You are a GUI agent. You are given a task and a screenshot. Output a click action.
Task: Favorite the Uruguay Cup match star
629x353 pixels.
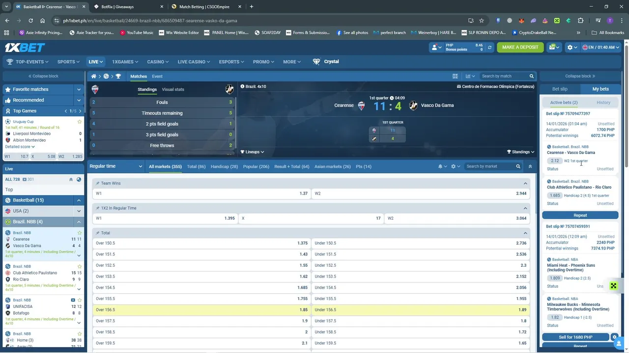(80, 122)
